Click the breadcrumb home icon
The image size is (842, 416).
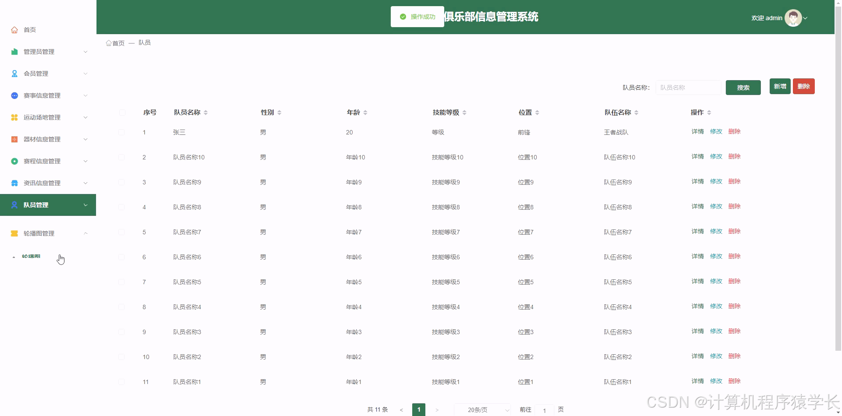pos(109,42)
